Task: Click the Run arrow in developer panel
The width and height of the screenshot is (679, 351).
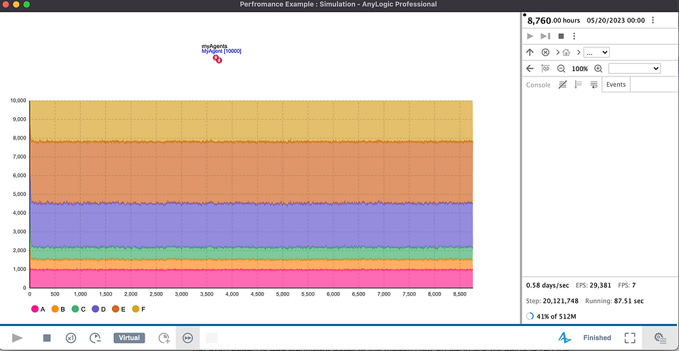Action: point(530,37)
